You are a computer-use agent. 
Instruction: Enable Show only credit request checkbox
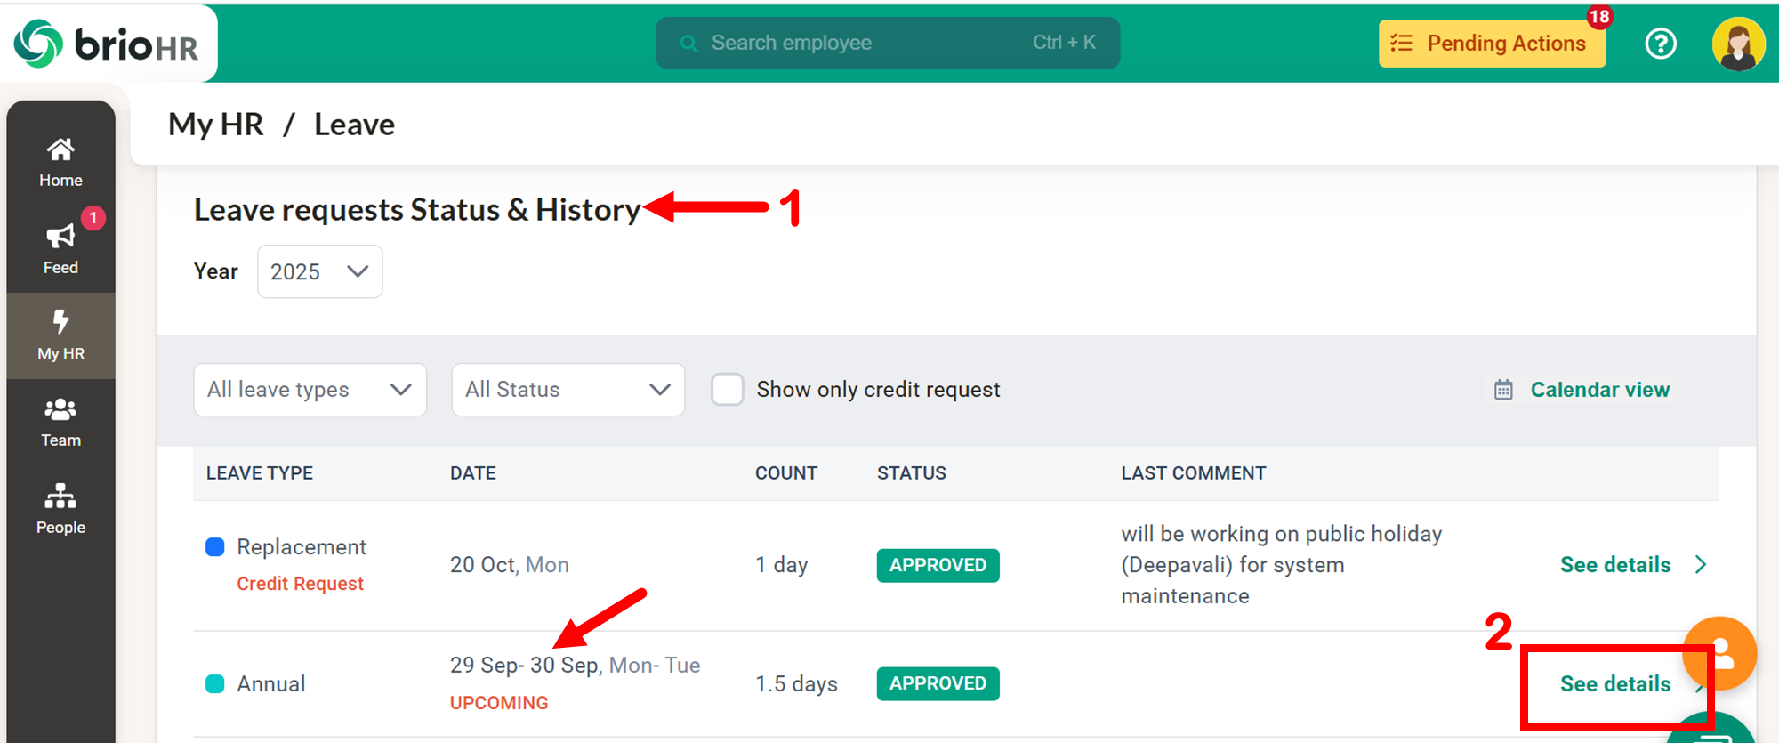click(727, 390)
